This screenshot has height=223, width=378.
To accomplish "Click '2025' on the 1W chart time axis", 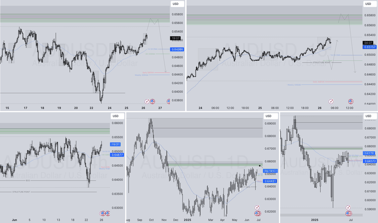I will pyautogui.click(x=315, y=220).
